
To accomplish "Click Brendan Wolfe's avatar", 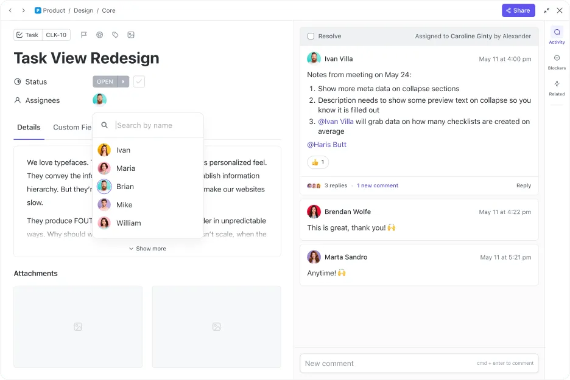I will (x=314, y=212).
